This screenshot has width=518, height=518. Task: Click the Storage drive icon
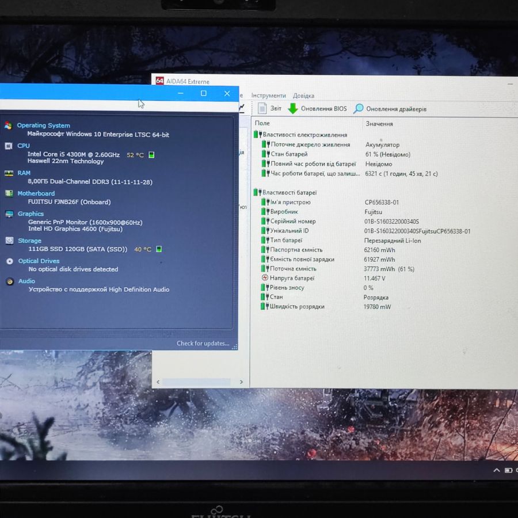(10, 241)
